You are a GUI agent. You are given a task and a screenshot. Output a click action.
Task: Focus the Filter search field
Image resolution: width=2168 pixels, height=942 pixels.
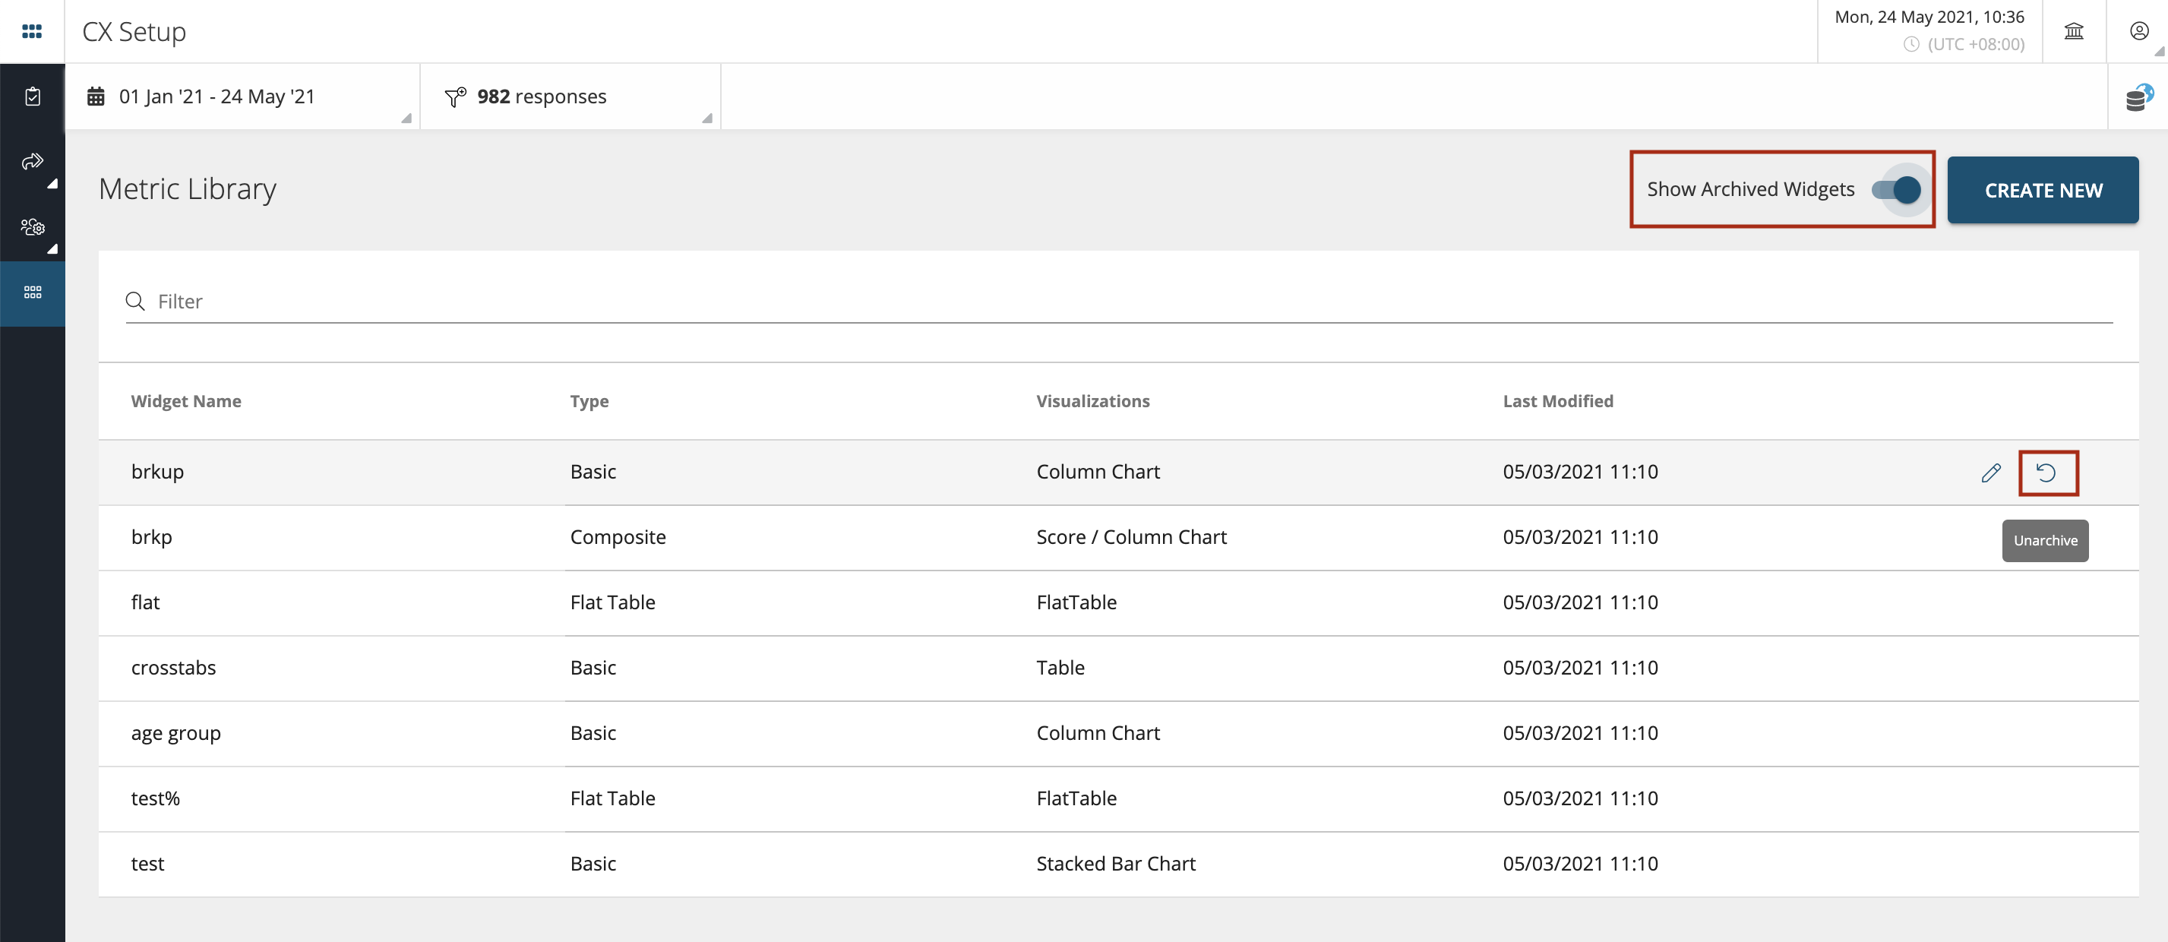coord(1118,302)
